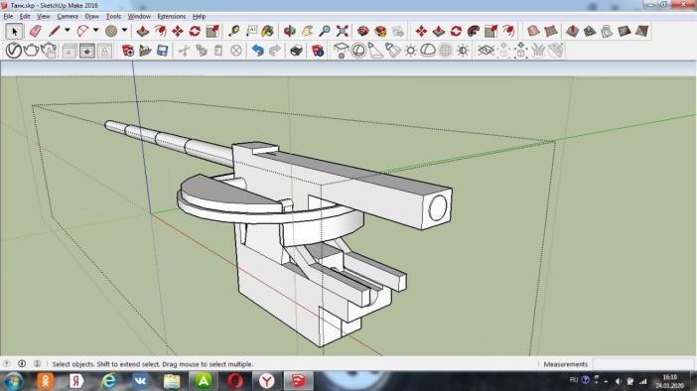Click the V-Ray teapot render icon

click(x=31, y=51)
